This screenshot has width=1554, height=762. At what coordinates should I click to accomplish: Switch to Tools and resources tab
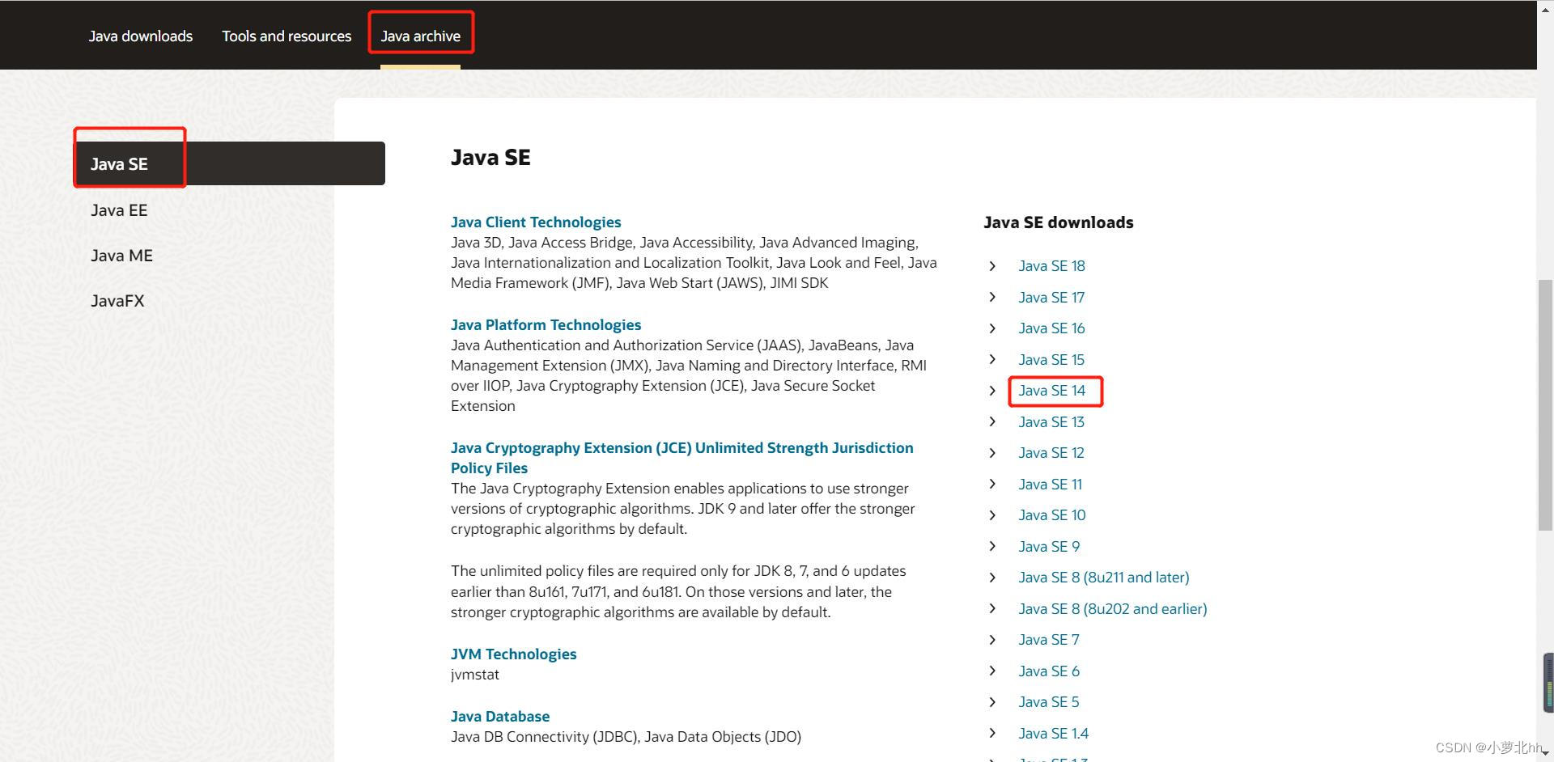(287, 36)
